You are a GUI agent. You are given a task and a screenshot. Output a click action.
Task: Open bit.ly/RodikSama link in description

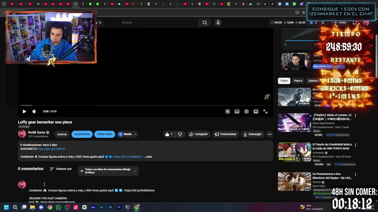point(128,157)
